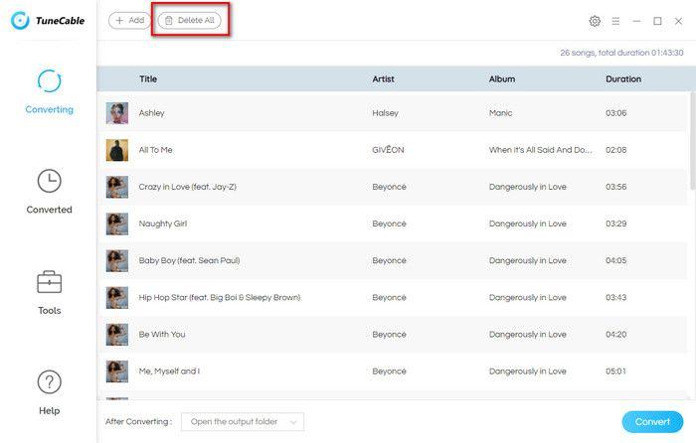Maximize the TuneCable window

coord(657,21)
